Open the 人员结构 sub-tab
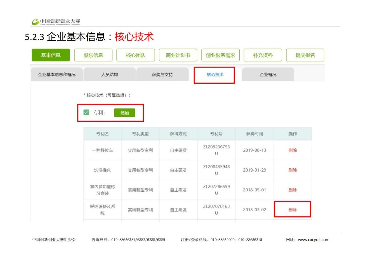Screen dimensions: 371x262 coord(110,74)
